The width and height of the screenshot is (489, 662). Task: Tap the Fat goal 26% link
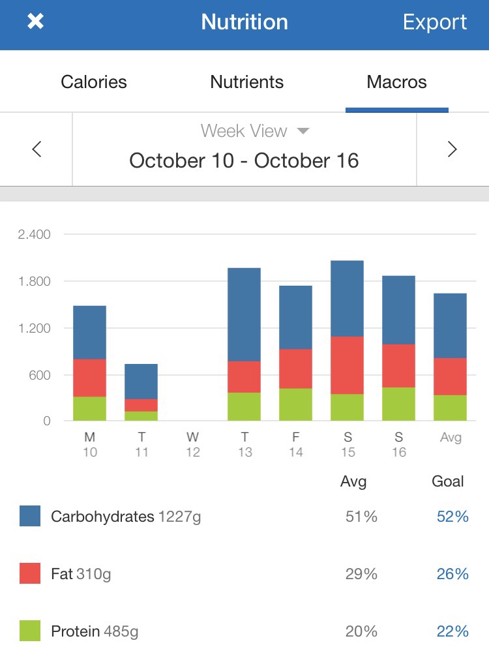[452, 574]
